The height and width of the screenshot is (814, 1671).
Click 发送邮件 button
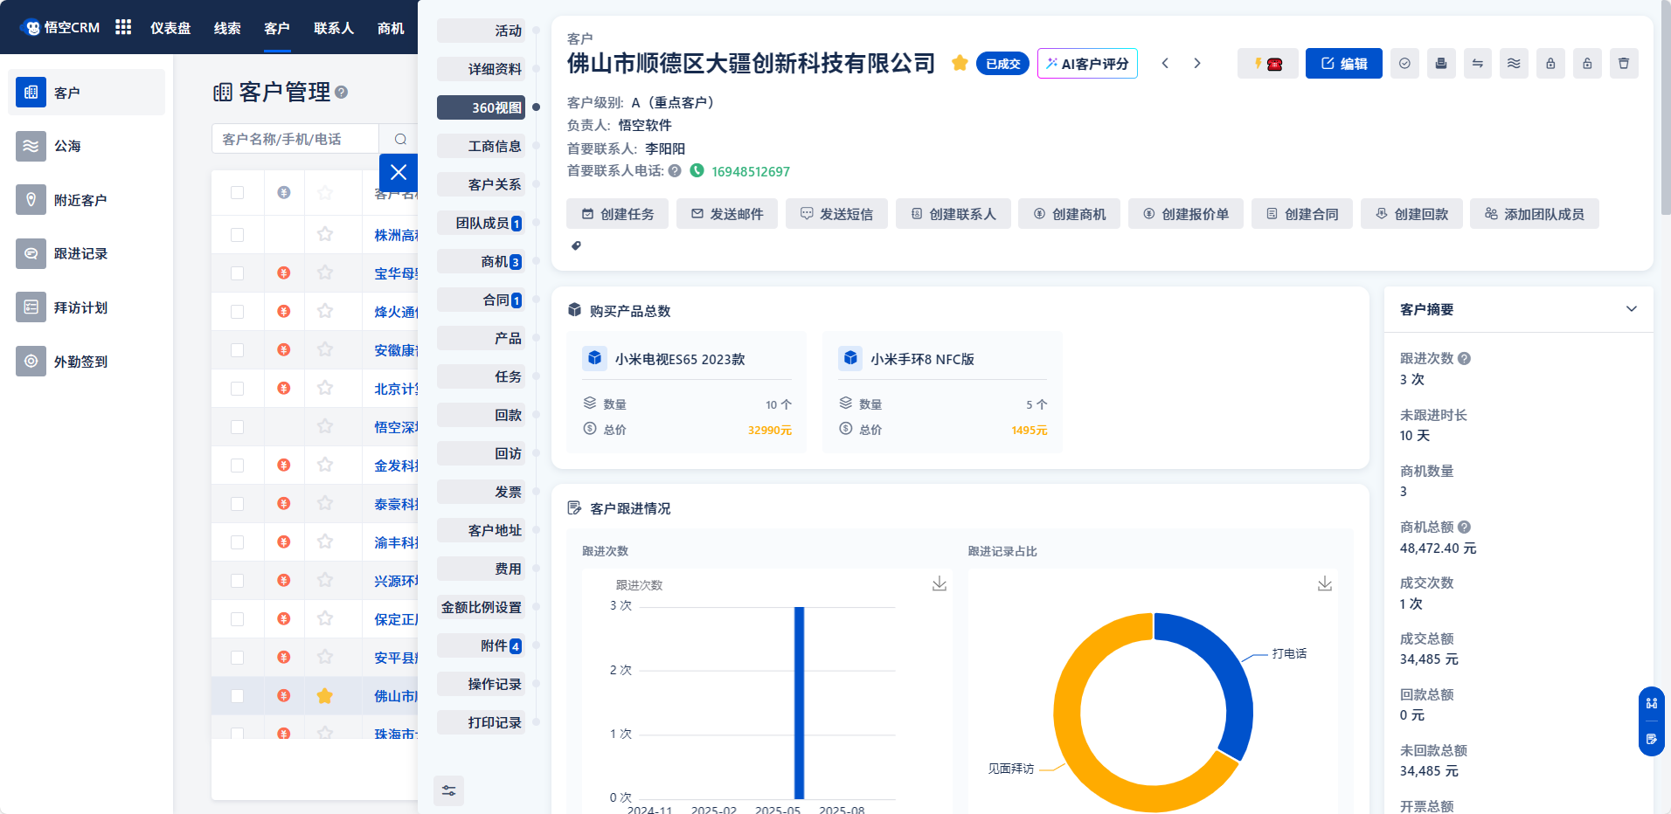(727, 214)
